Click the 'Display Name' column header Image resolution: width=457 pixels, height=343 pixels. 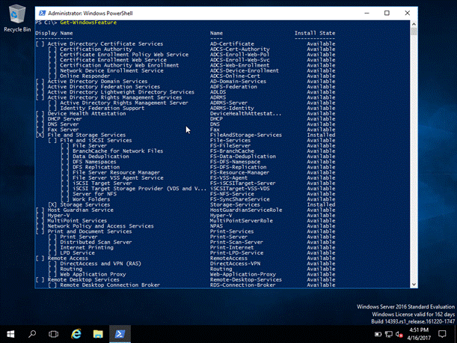pos(54,33)
